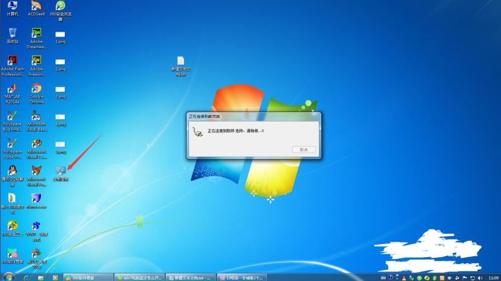Viewport: 501px width, 281px height.
Task: Select the 1.png file icon
Action: [x=60, y=37]
